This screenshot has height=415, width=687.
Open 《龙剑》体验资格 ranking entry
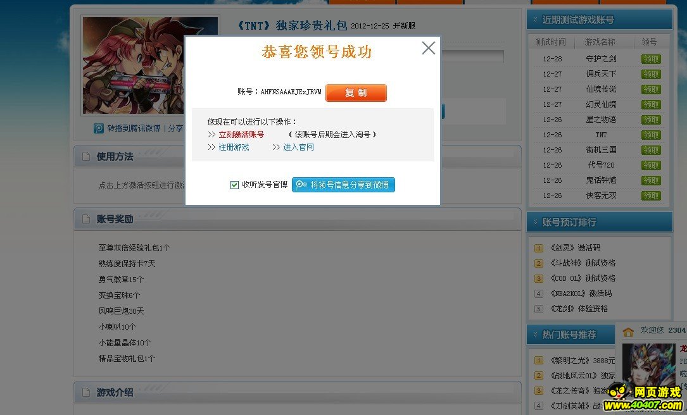click(x=579, y=309)
